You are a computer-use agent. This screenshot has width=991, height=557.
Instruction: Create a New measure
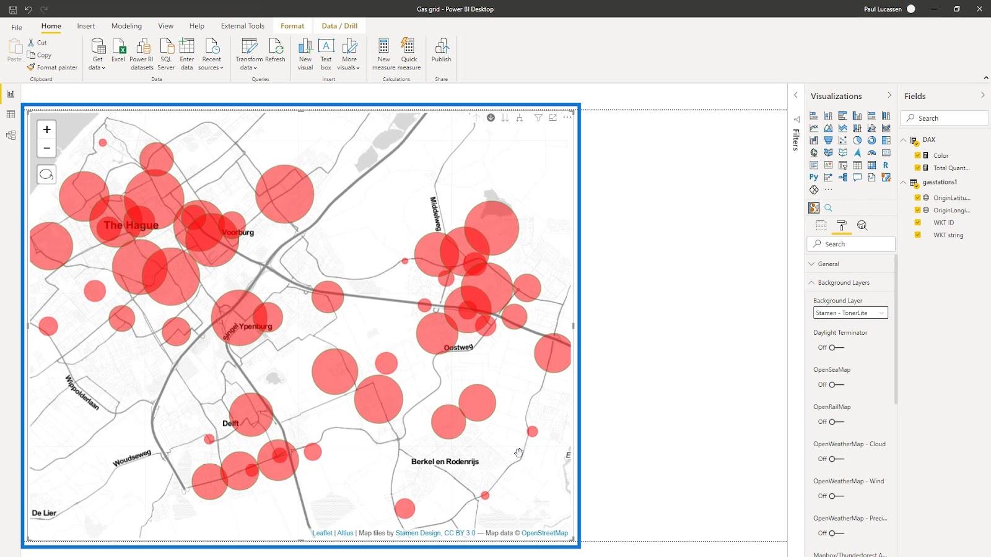pyautogui.click(x=383, y=54)
